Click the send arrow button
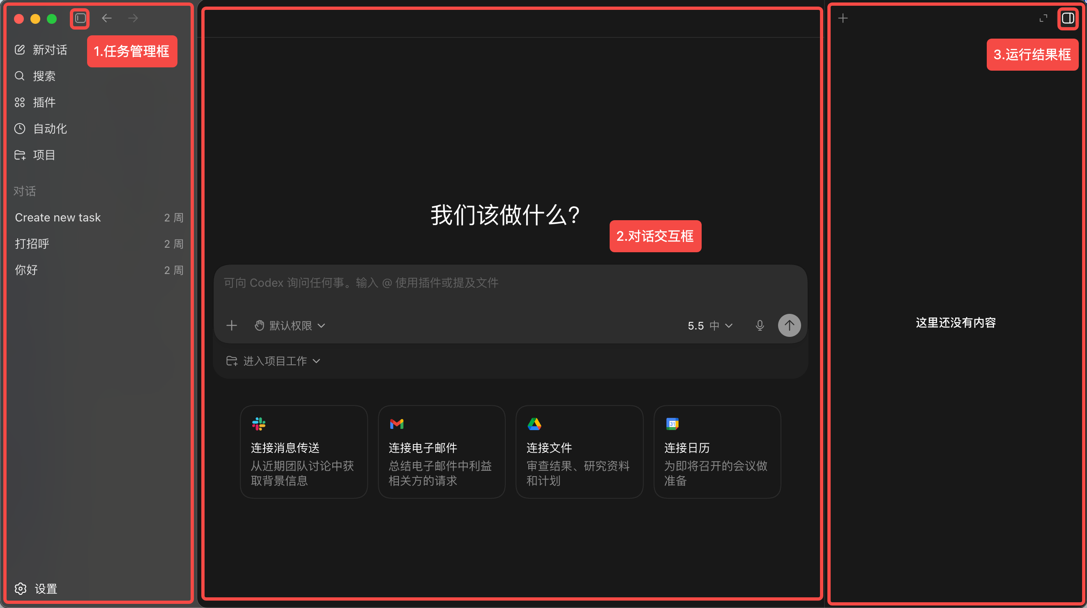The width and height of the screenshot is (1087, 608). pos(790,325)
